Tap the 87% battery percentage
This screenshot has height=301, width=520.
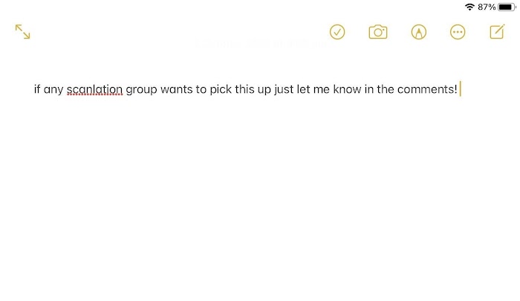pyautogui.click(x=487, y=7)
